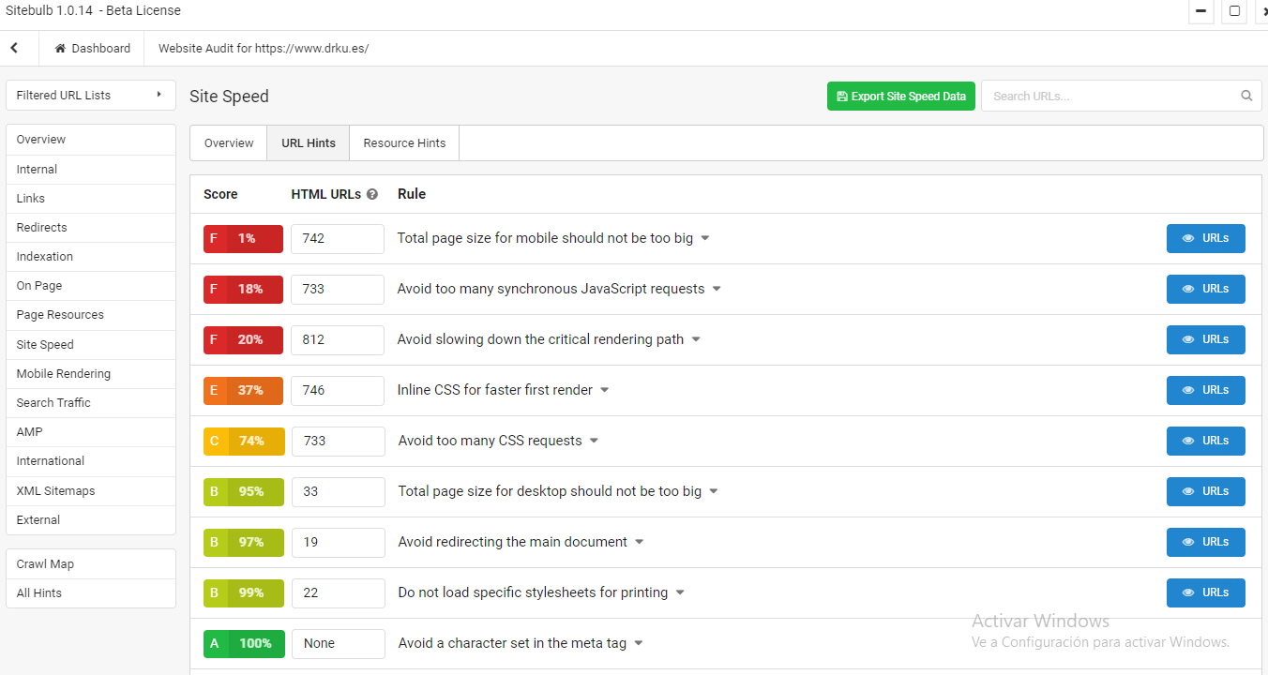Open Mobile Rendering in sidebar
This screenshot has height=675, width=1268.
pyautogui.click(x=91, y=374)
